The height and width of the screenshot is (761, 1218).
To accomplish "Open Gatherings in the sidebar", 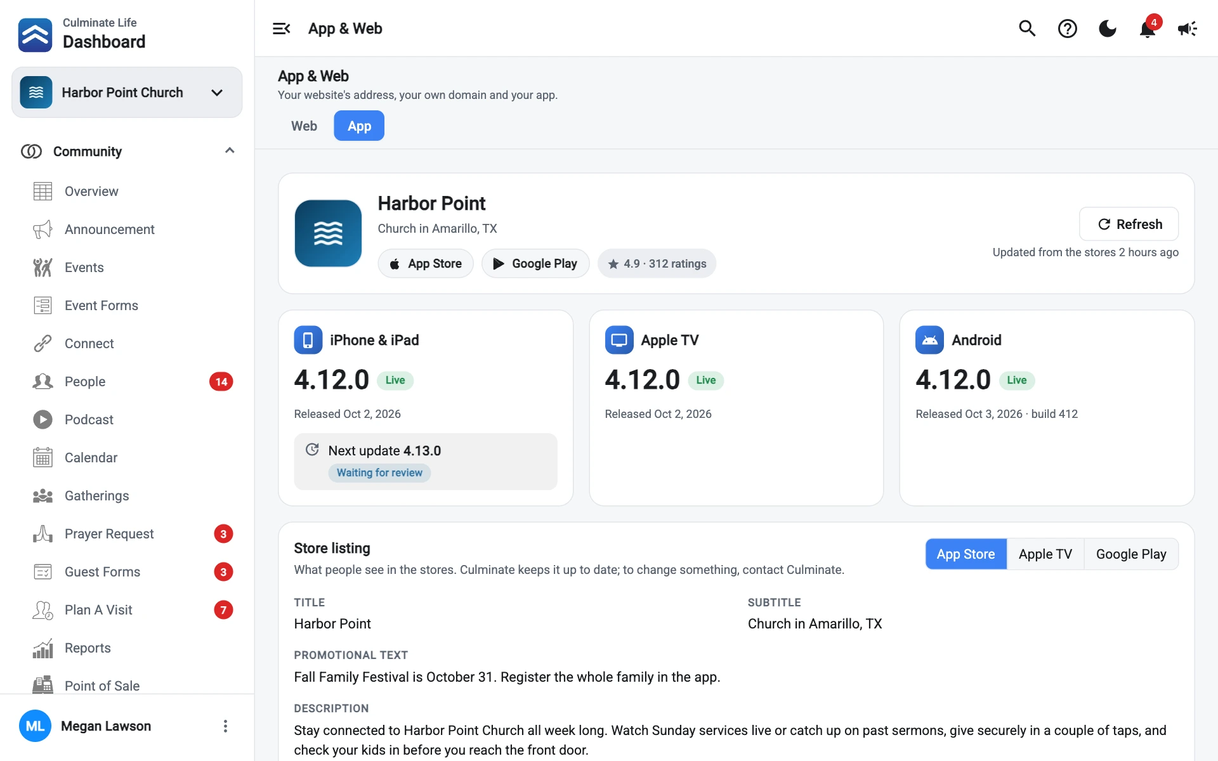I will coord(127,496).
